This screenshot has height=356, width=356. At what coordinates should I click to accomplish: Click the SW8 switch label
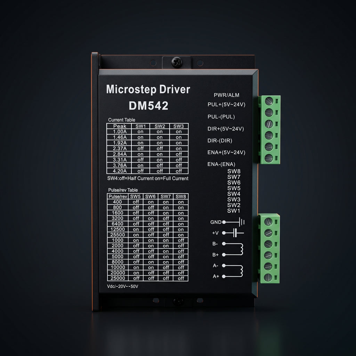click(x=234, y=171)
